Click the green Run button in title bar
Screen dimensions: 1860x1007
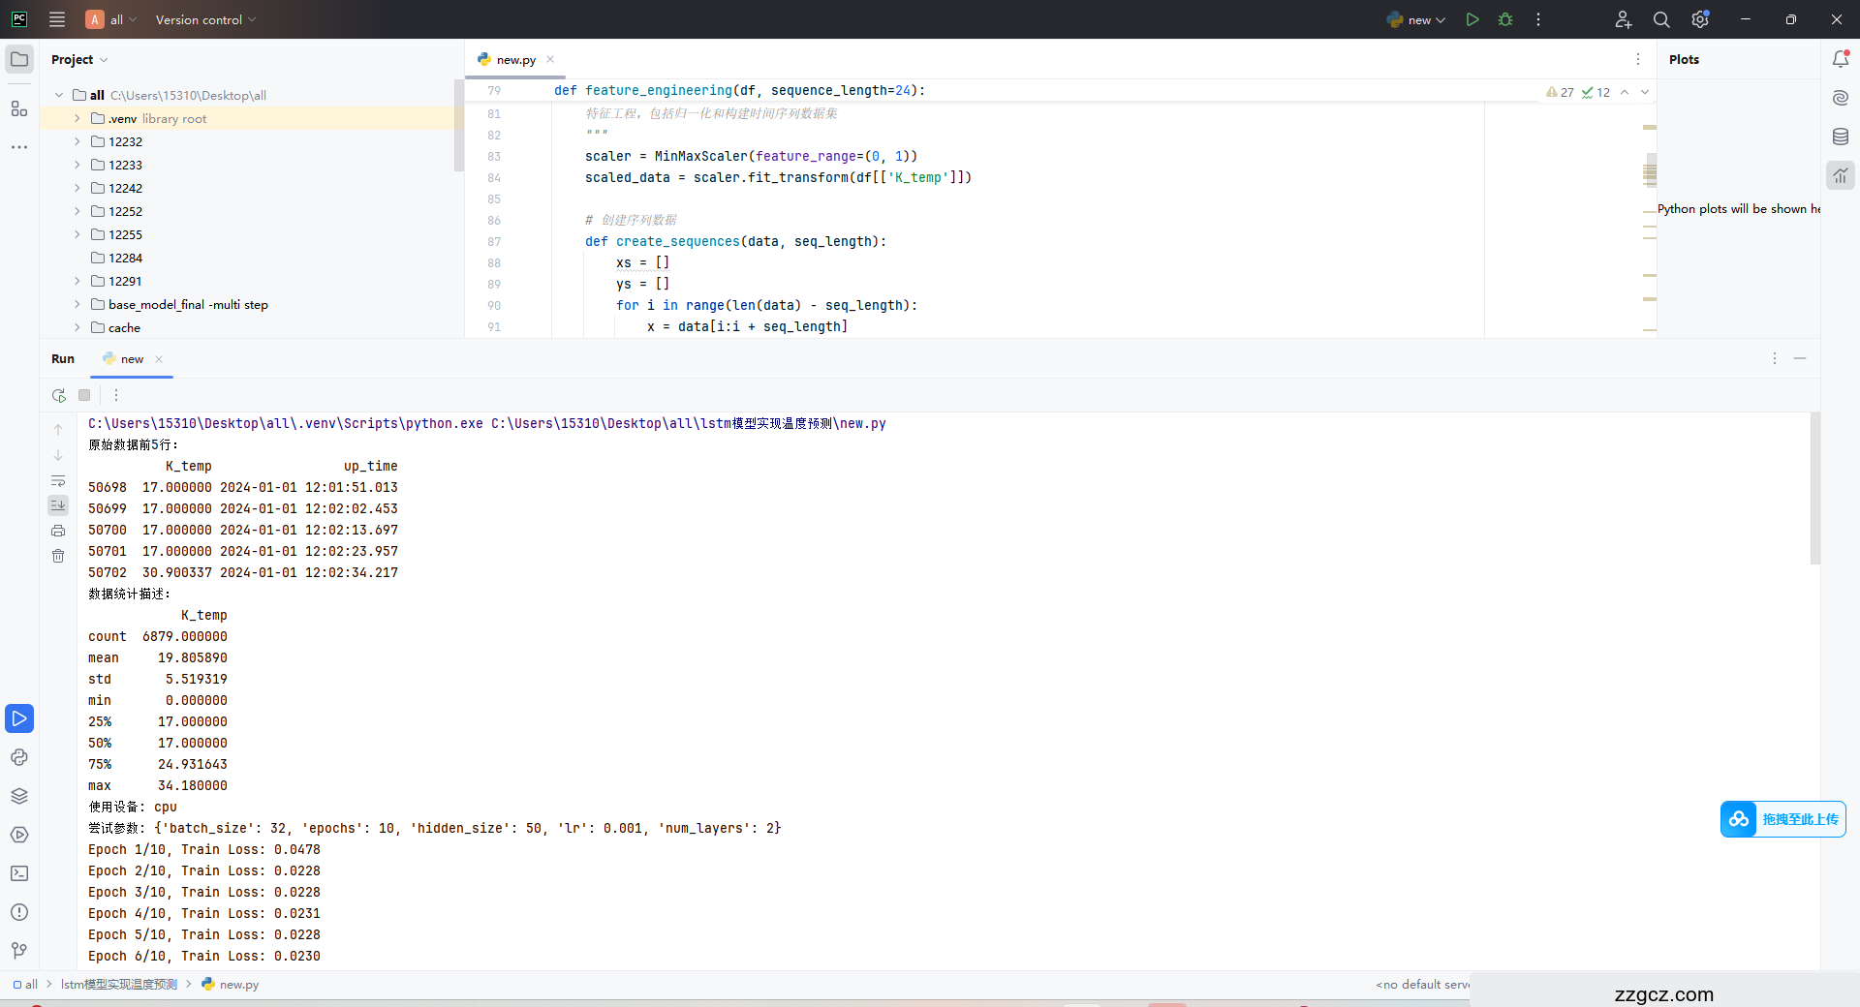pyautogui.click(x=1472, y=19)
